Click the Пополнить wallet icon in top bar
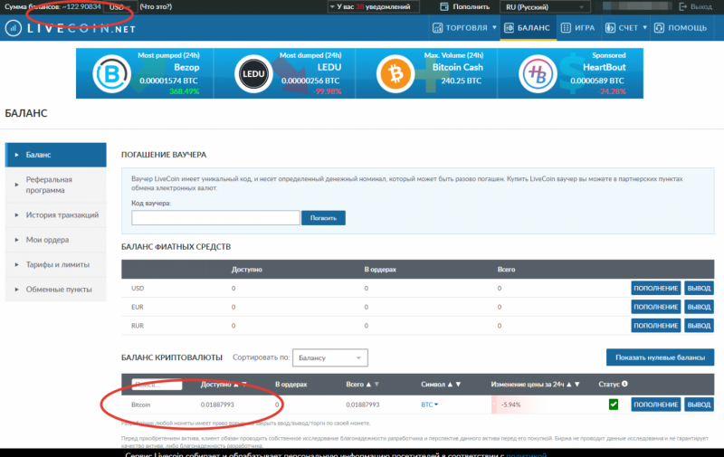 (x=444, y=6)
